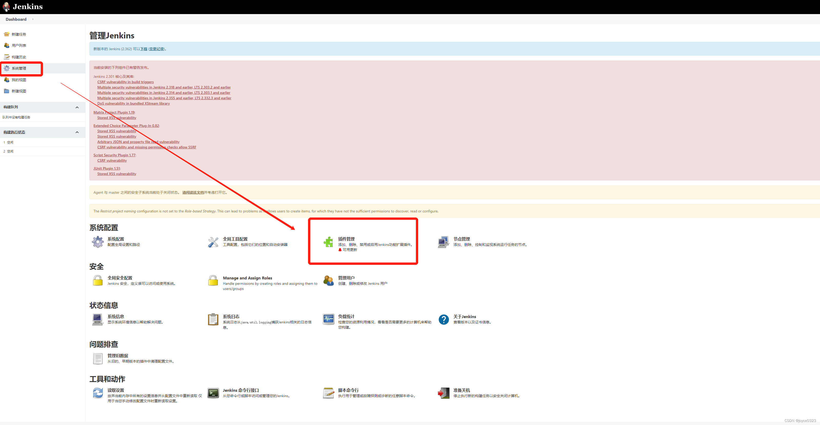Click the 准备关机 shutdown icon

click(x=443, y=393)
